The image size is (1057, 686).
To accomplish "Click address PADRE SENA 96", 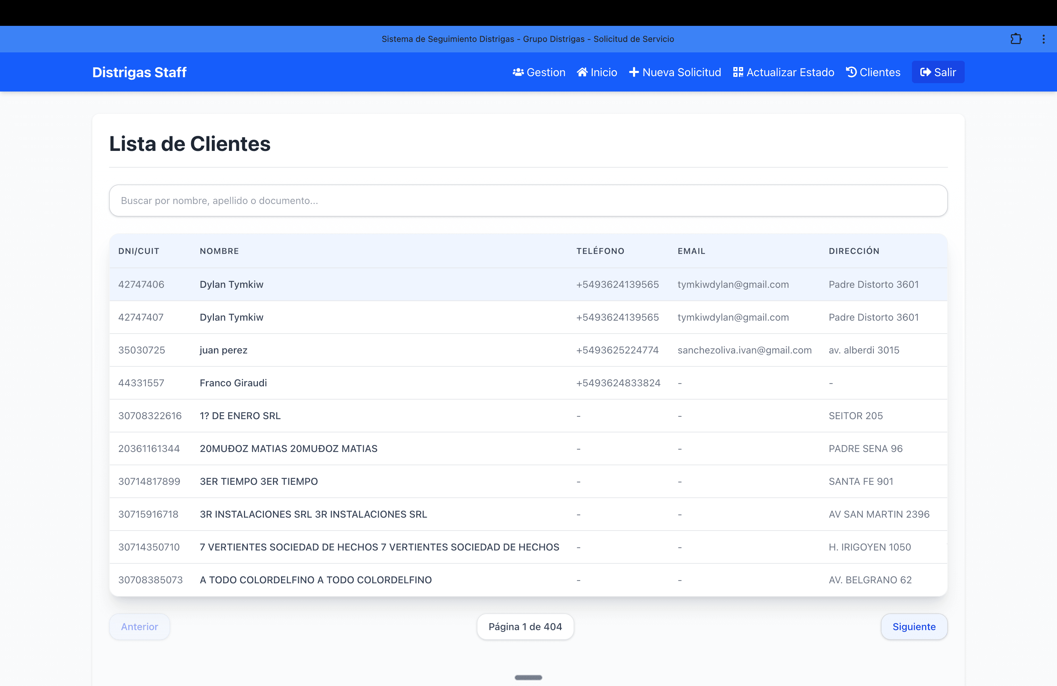I will pos(865,448).
